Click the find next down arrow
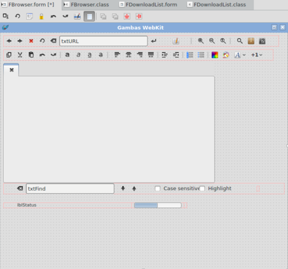The image size is (288, 269). click(x=123, y=188)
